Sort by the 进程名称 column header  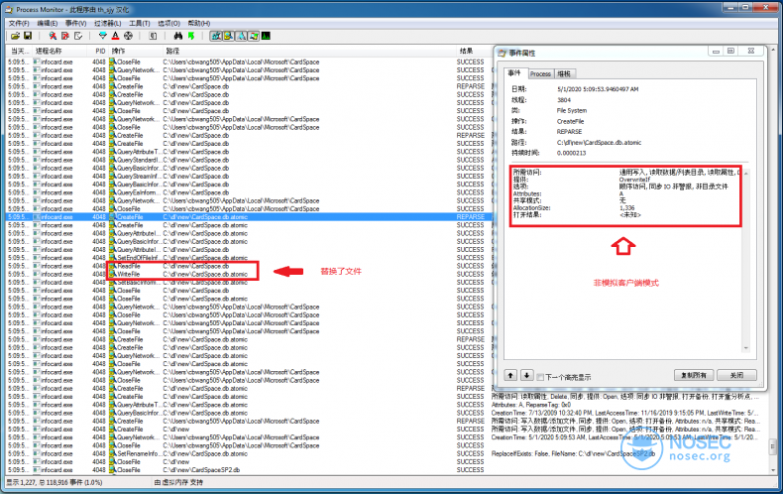tap(60, 51)
